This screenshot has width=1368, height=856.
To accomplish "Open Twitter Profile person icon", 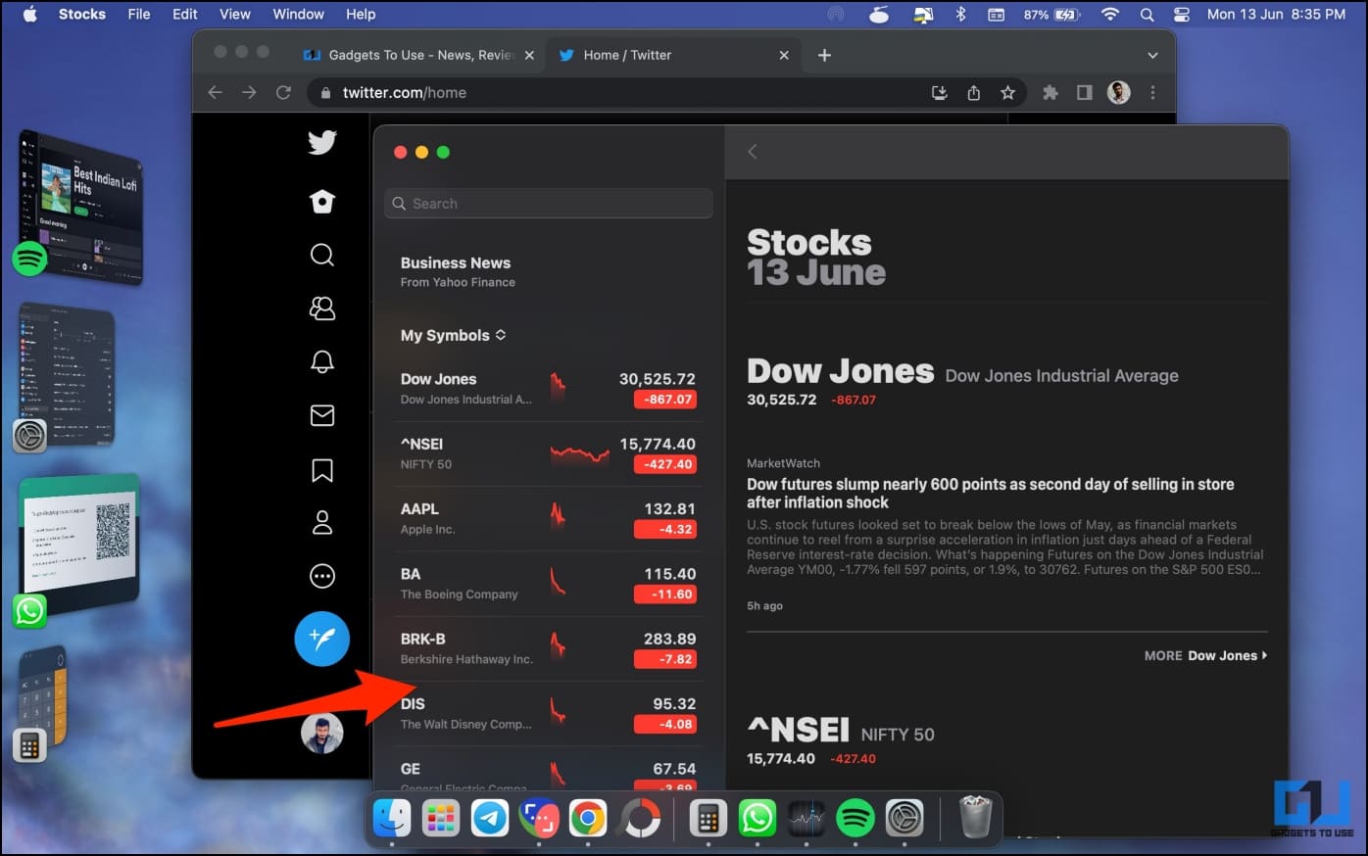I will (322, 523).
